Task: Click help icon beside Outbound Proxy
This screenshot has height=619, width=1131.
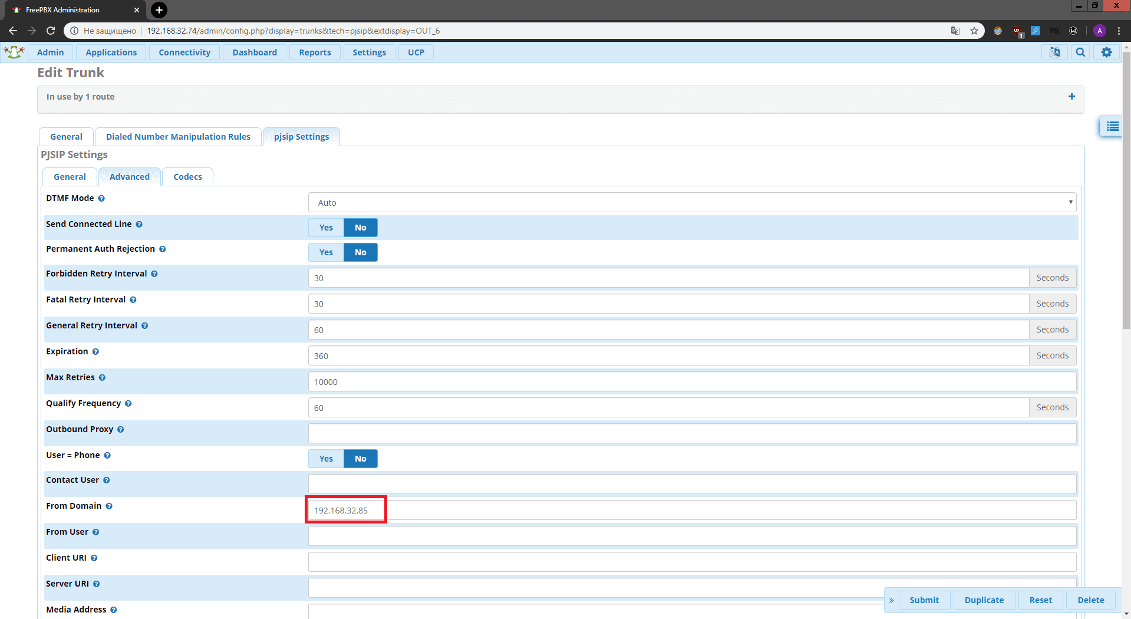Action: coord(120,430)
